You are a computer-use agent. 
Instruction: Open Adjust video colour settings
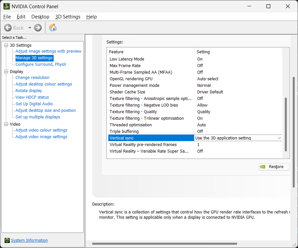coord(41,130)
